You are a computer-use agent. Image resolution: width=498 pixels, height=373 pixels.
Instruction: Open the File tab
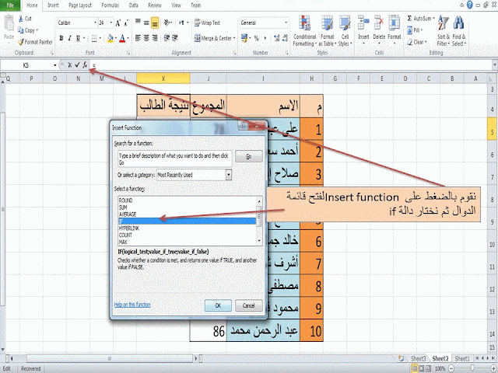pos(10,5)
